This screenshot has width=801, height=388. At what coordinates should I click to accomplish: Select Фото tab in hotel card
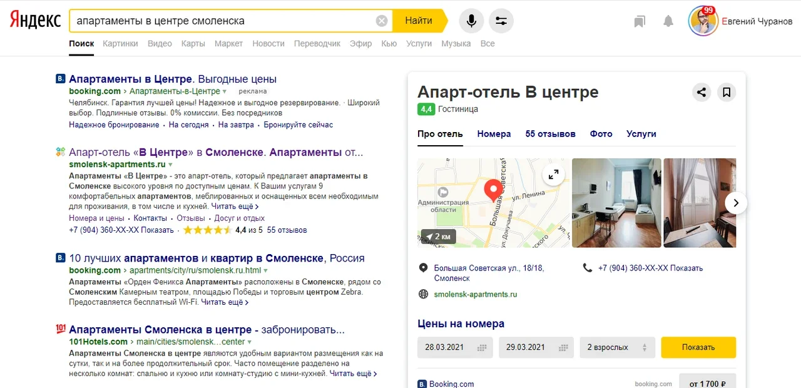601,134
